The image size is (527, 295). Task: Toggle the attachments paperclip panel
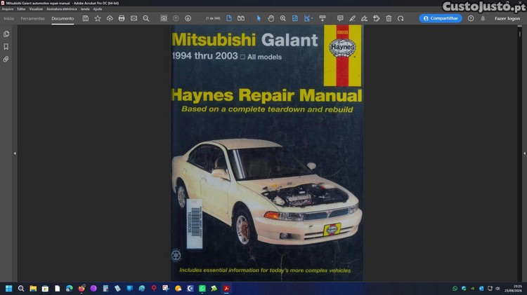point(6,60)
